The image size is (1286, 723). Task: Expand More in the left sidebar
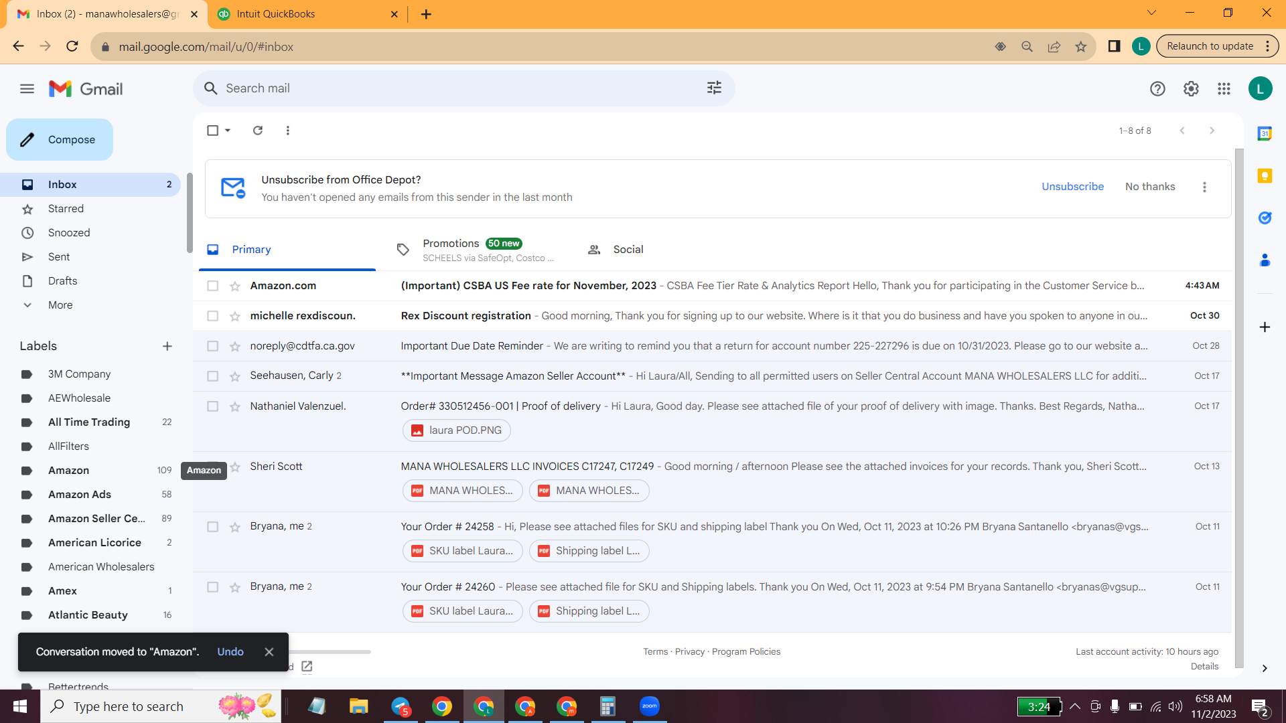coord(60,305)
